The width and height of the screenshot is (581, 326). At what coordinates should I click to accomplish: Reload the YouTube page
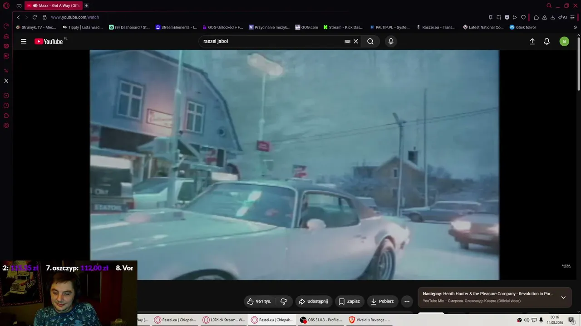click(x=34, y=17)
